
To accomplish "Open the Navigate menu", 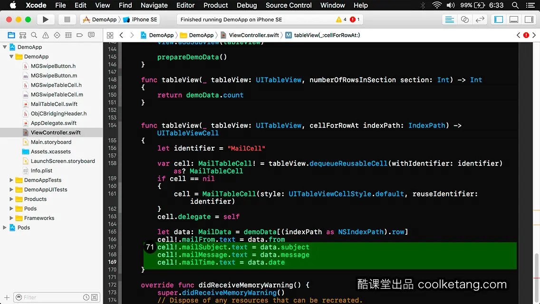I will coord(154,5).
